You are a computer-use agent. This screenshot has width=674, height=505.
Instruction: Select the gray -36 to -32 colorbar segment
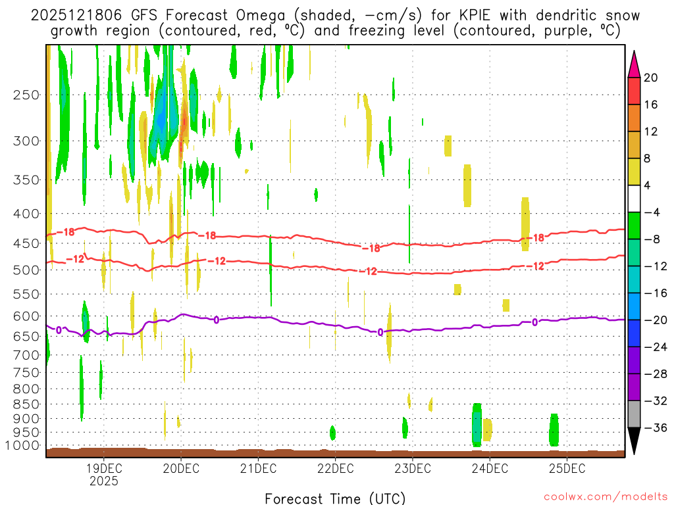click(634, 414)
